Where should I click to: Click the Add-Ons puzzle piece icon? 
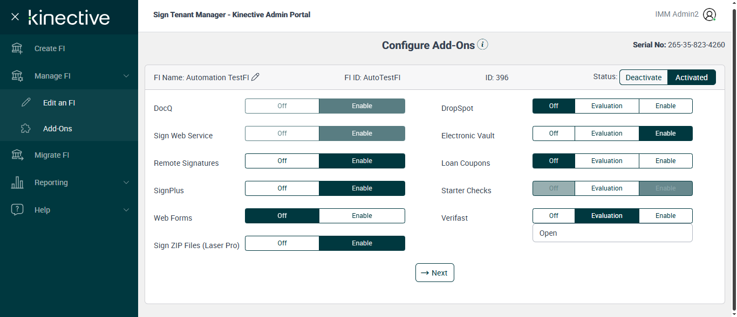[26, 129]
